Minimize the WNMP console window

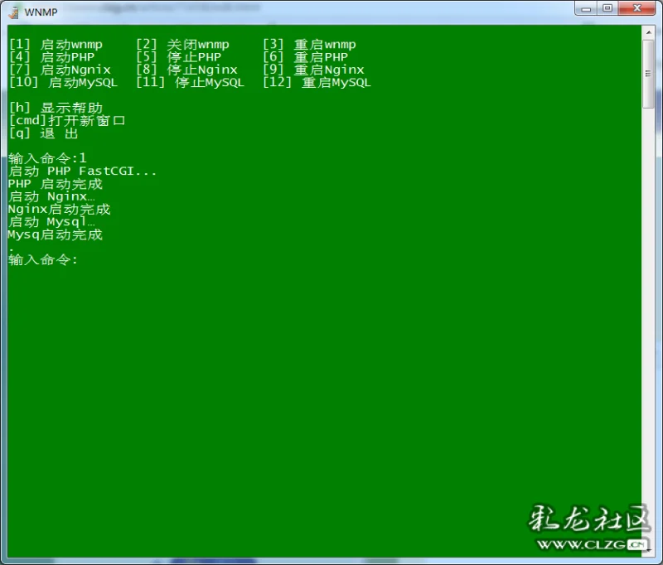(x=586, y=9)
